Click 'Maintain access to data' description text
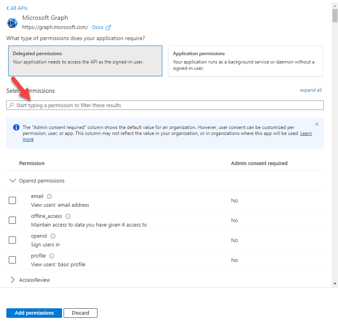The height and width of the screenshot is (321, 338). point(89,225)
